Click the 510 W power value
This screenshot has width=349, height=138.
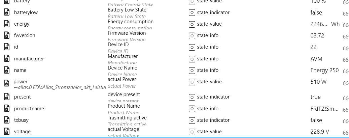click(317, 82)
